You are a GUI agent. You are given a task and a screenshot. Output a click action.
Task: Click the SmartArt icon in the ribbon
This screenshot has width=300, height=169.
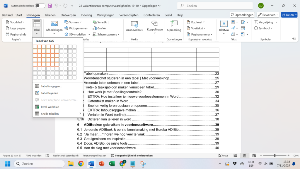pos(100,22)
